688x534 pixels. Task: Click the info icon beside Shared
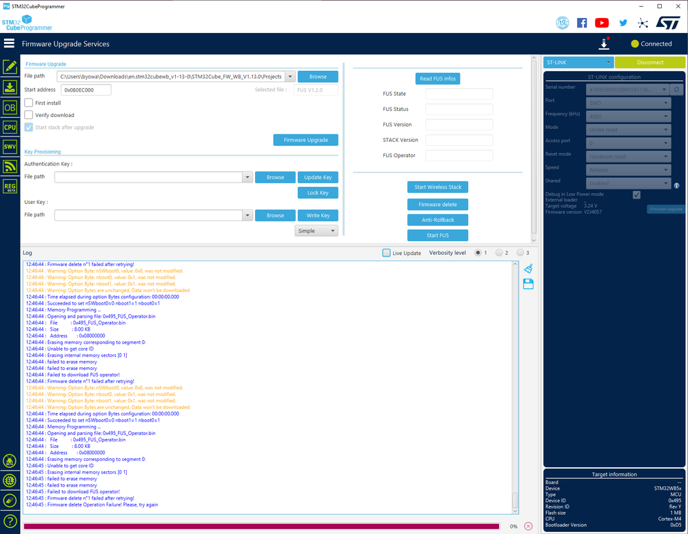pos(676,185)
